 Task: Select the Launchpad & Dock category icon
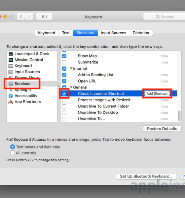pyautogui.click(x=11, y=54)
